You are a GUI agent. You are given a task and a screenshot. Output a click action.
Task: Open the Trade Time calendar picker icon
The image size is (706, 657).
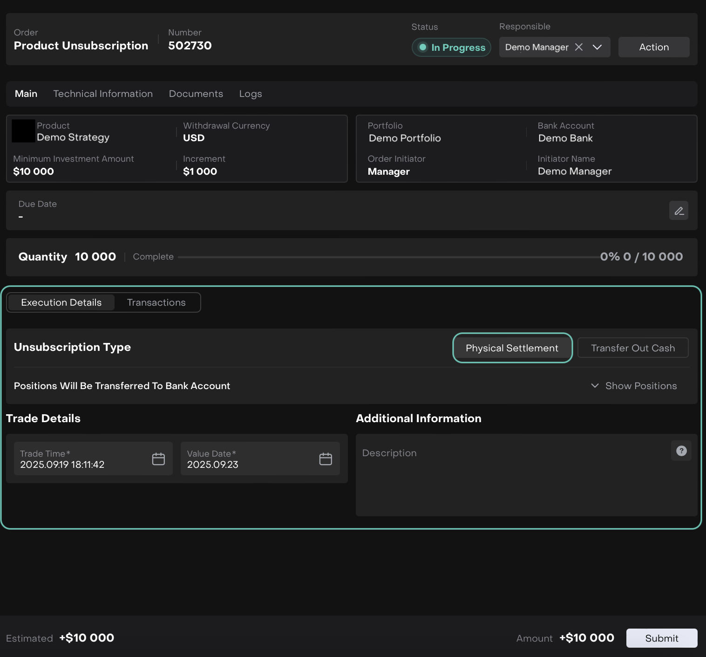(158, 459)
